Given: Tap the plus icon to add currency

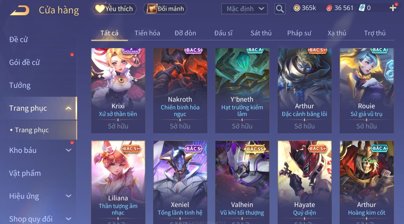Looking at the screenshot, I should pyautogui.click(x=393, y=8).
